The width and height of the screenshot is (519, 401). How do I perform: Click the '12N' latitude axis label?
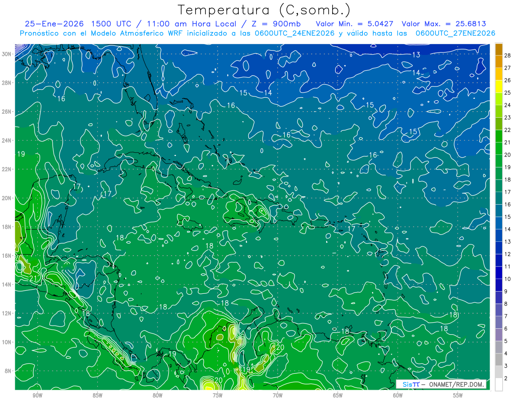click(x=6, y=313)
